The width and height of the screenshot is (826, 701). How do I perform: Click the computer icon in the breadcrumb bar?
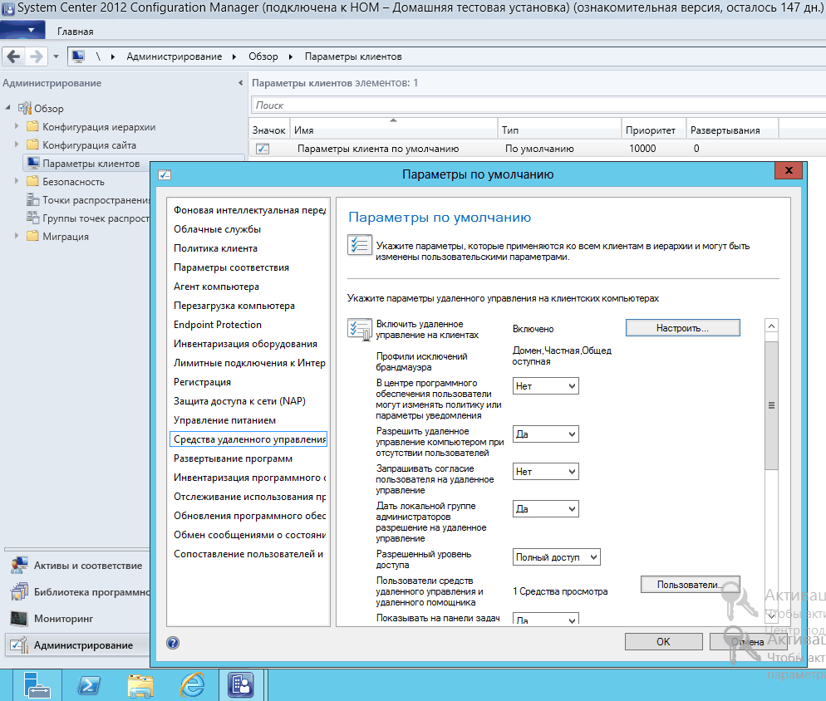(x=78, y=56)
